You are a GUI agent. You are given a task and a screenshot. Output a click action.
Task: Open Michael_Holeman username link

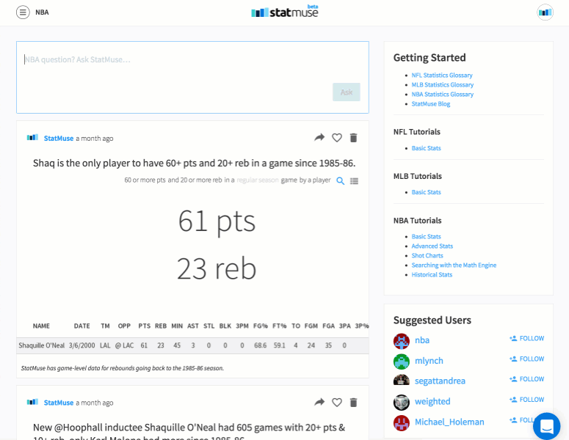[449, 422]
